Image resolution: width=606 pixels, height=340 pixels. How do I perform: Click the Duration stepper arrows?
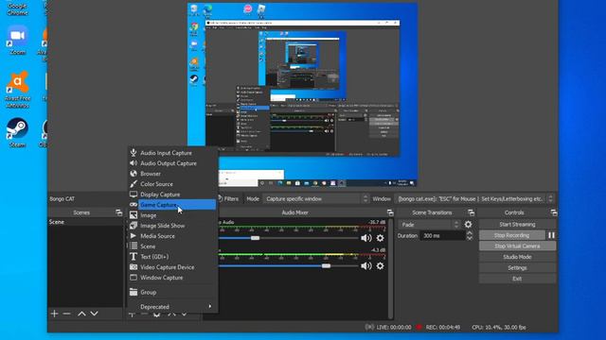coord(470,235)
